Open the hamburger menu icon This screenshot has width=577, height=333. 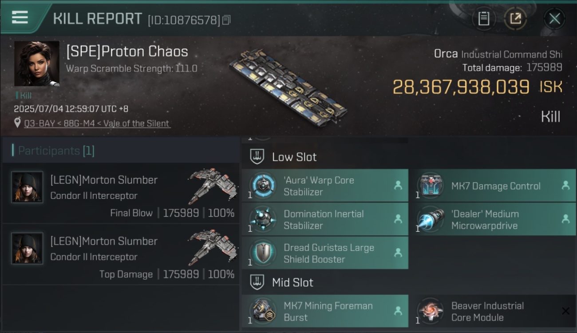20,18
